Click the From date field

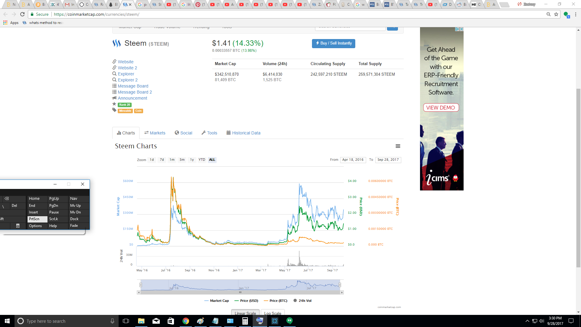(x=353, y=160)
